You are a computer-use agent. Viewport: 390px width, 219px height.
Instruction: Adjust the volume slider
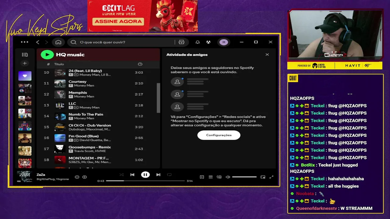244,177
